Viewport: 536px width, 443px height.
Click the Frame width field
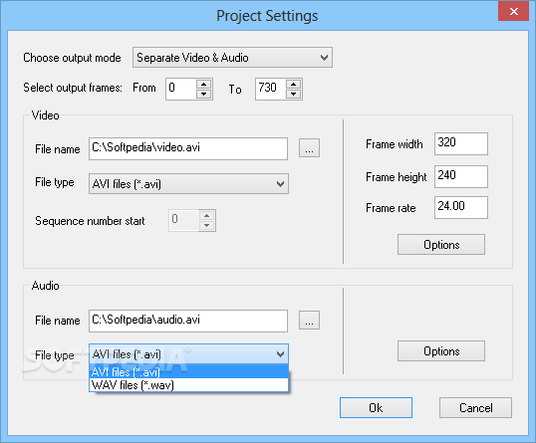(x=461, y=143)
